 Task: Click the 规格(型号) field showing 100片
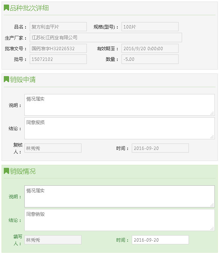(x=150, y=27)
